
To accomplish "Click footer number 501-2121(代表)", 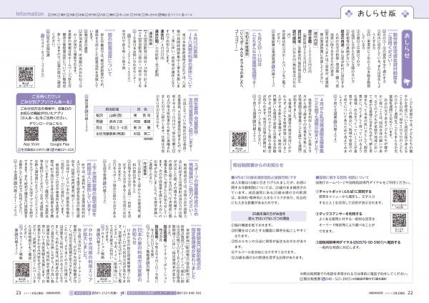I will tap(105, 293).
